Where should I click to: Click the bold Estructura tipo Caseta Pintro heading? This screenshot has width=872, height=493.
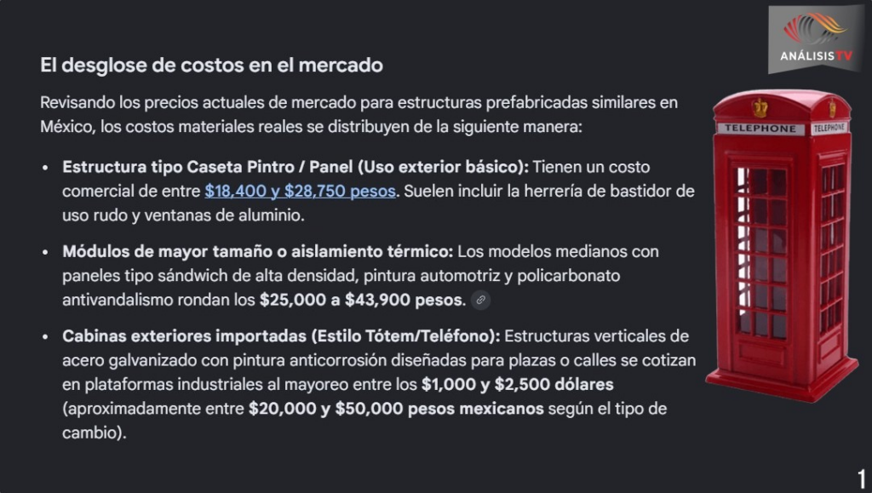tap(295, 167)
